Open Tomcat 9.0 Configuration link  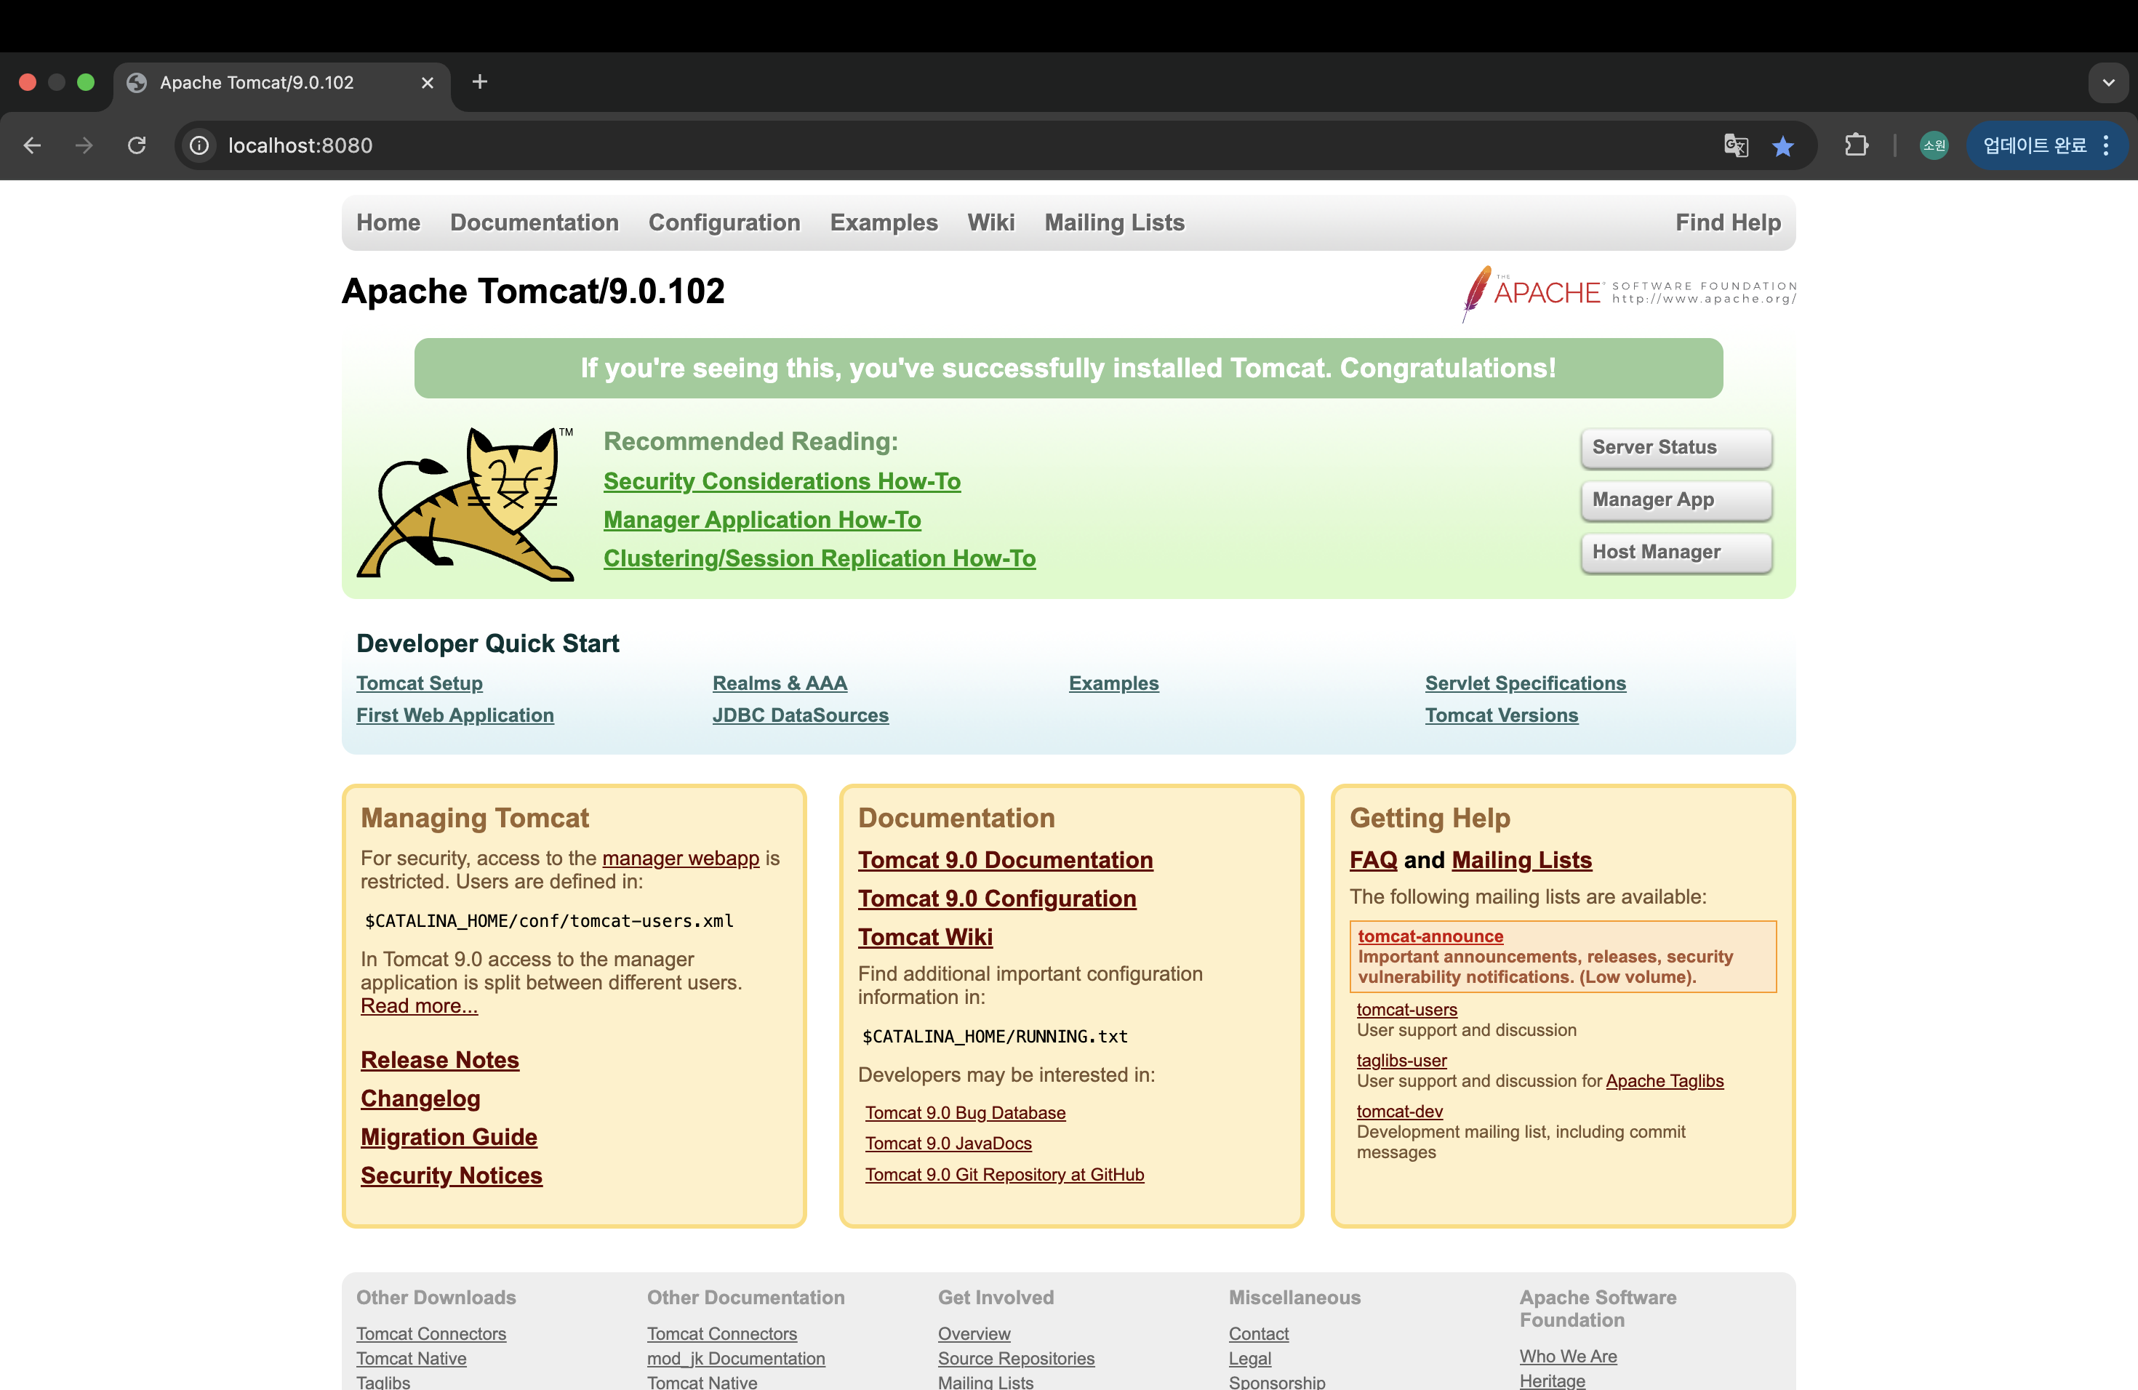coord(997,899)
